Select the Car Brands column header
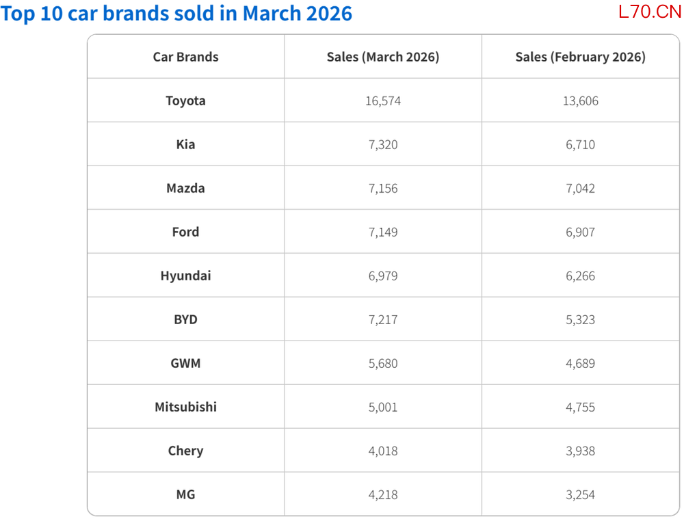684x519 pixels. point(186,57)
